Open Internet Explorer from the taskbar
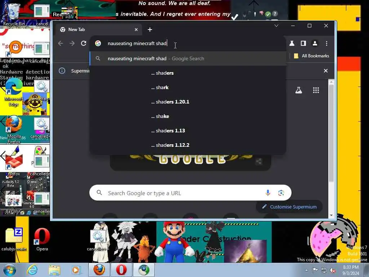This screenshot has height=277, width=369. click(x=32, y=270)
